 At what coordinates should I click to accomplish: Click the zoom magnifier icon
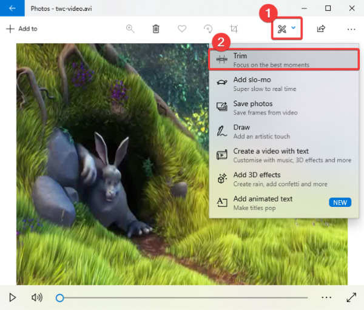click(x=130, y=29)
